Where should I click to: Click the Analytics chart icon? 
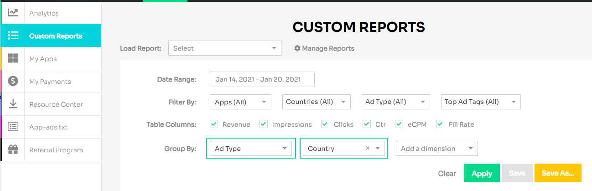13,13
